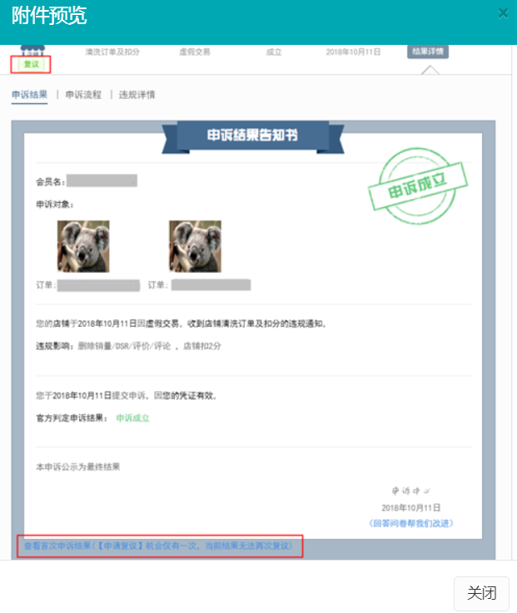
Task: Click the triangle pointer below 结果详情
Action: click(430, 70)
